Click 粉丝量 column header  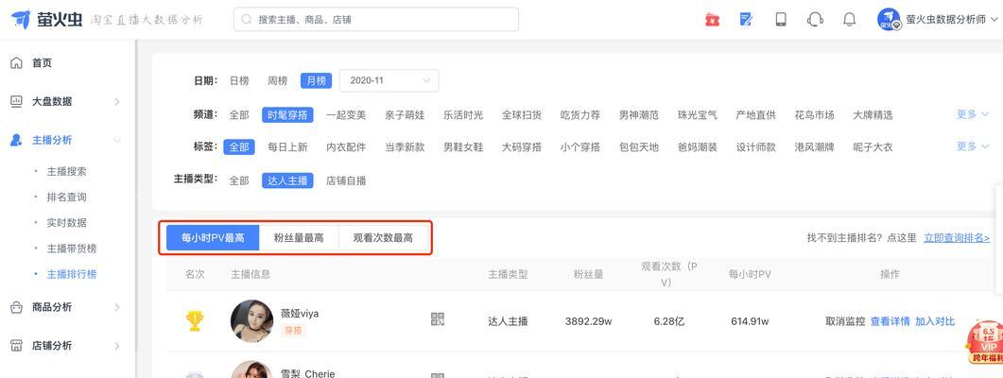(x=589, y=274)
